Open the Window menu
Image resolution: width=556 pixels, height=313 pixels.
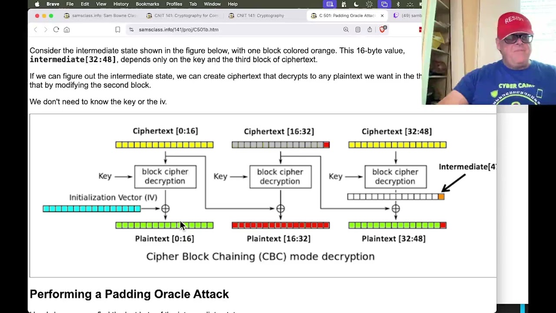212,4
